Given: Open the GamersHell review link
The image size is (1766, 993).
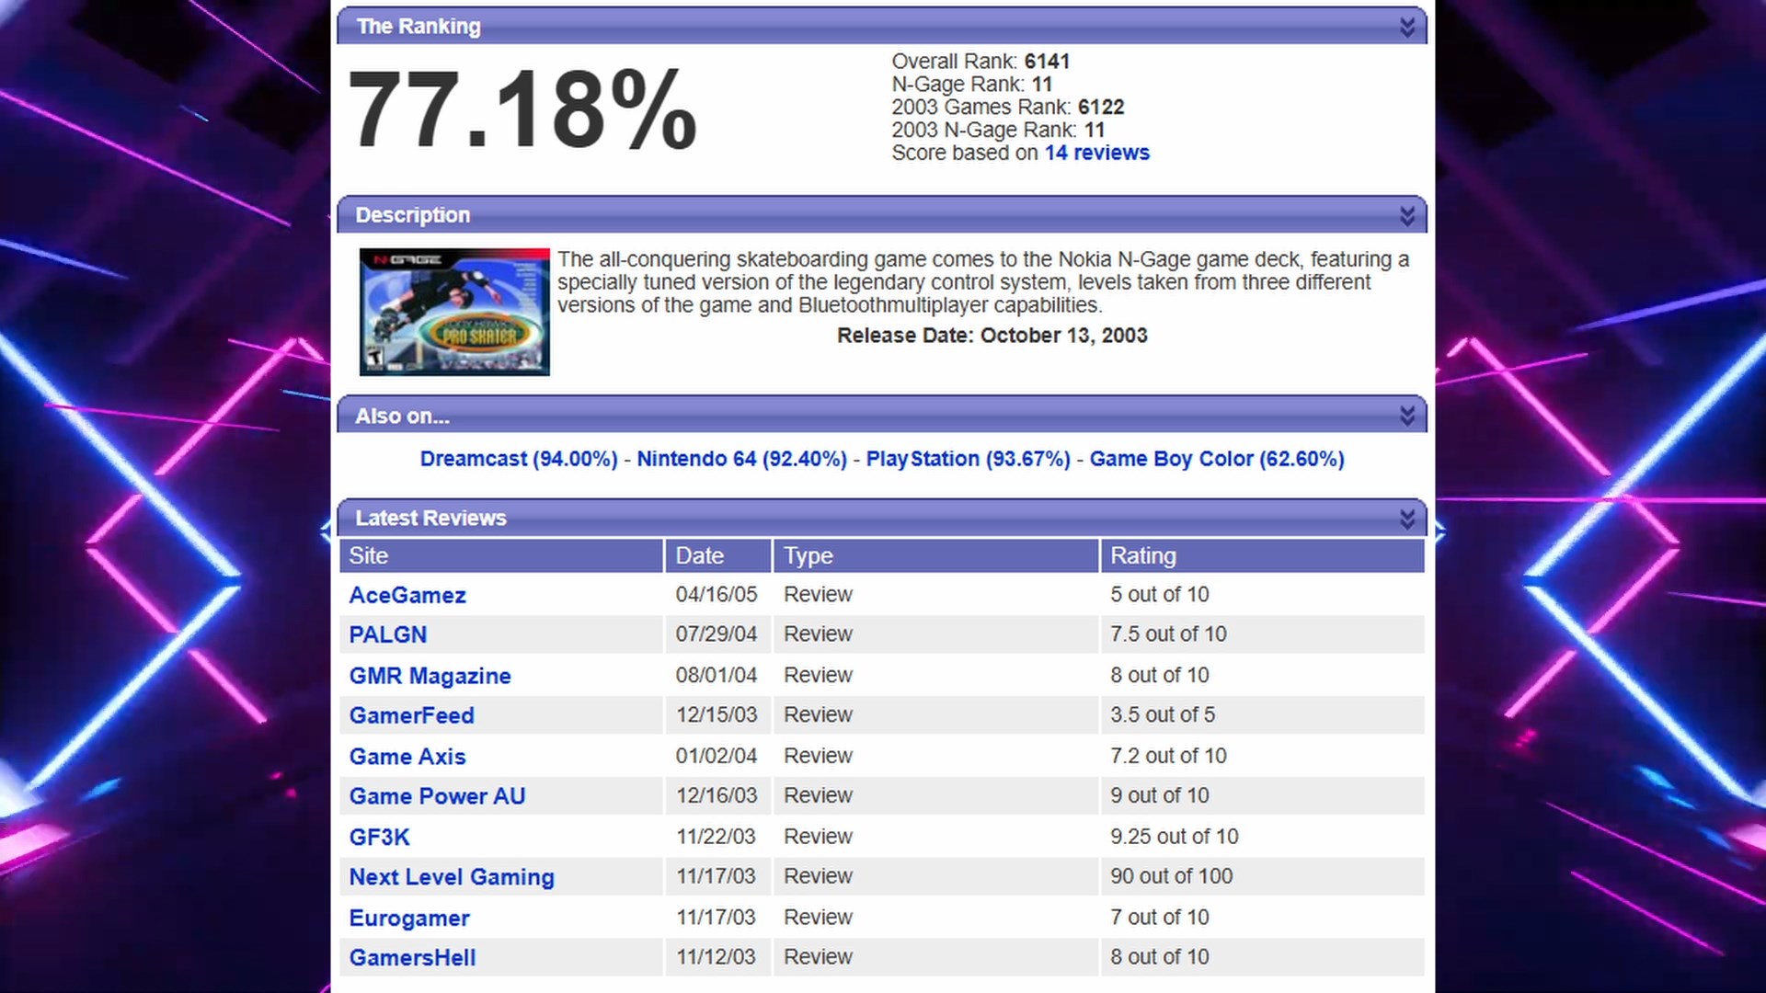Looking at the screenshot, I should pyautogui.click(x=412, y=957).
